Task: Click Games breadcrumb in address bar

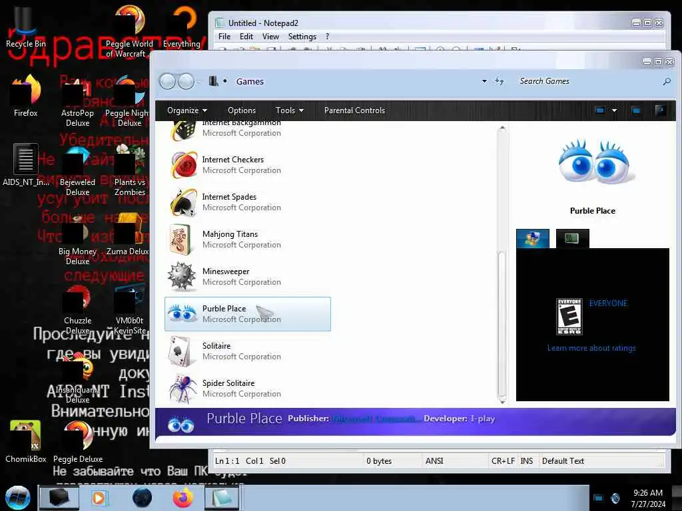Action: coord(250,81)
